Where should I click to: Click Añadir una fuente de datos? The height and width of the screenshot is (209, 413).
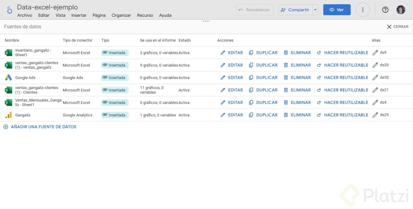tap(40, 127)
